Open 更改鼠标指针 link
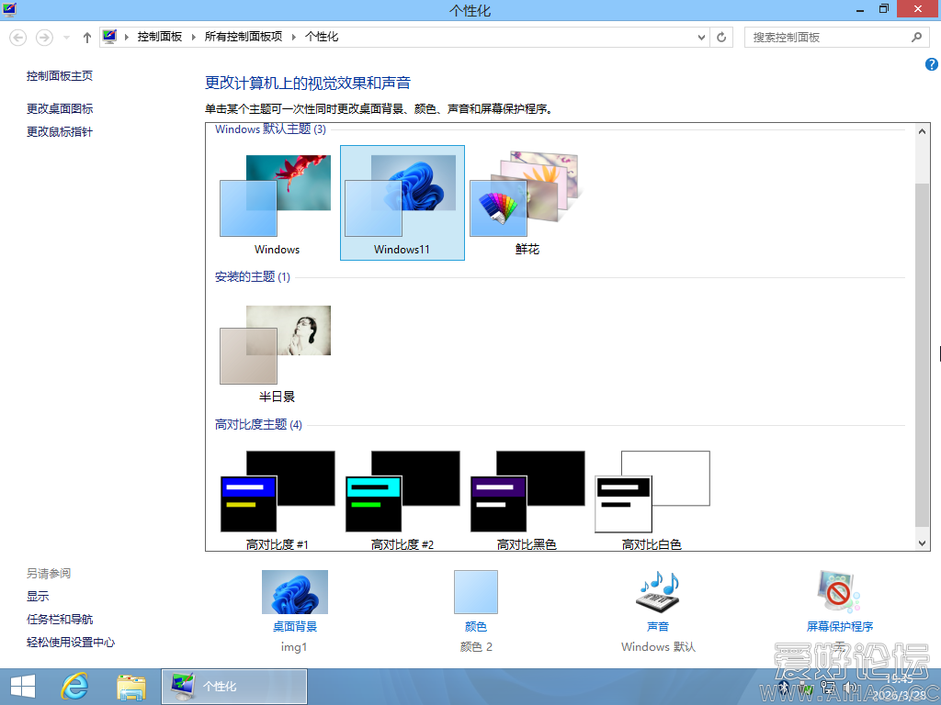This screenshot has width=941, height=705. (x=60, y=132)
